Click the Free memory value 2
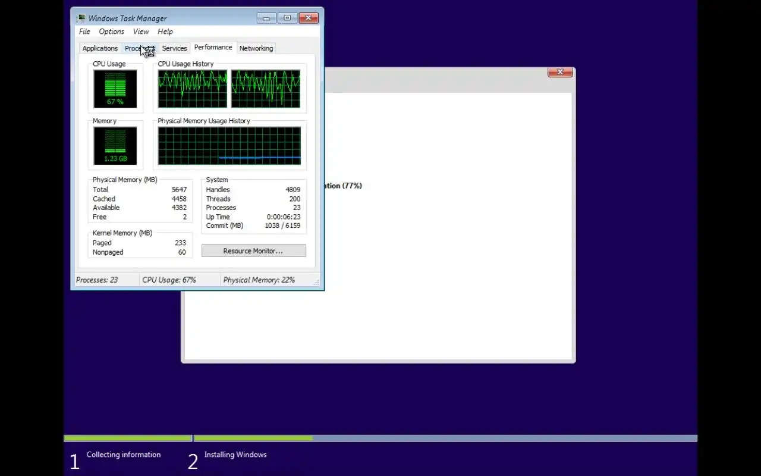This screenshot has height=476, width=761. [x=185, y=217]
